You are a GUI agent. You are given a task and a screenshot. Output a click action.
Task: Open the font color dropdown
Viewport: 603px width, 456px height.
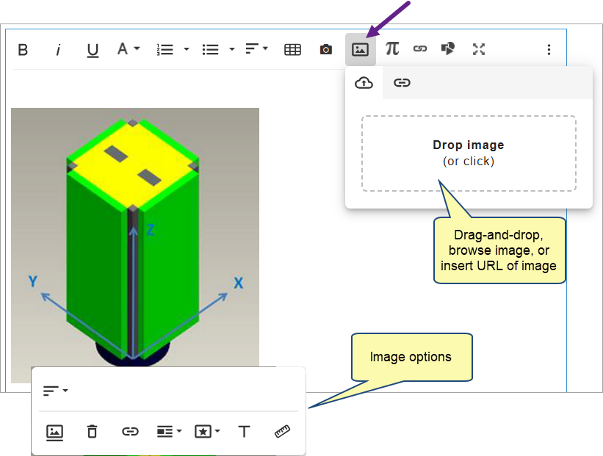tap(128, 49)
